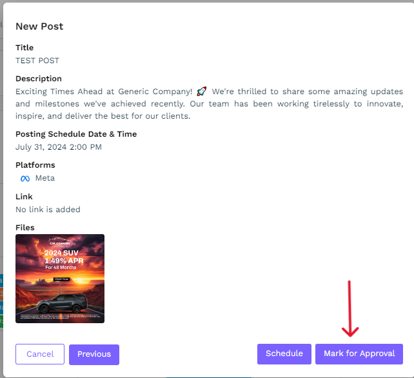Click the July 31, 2024 schedule date

59,147
